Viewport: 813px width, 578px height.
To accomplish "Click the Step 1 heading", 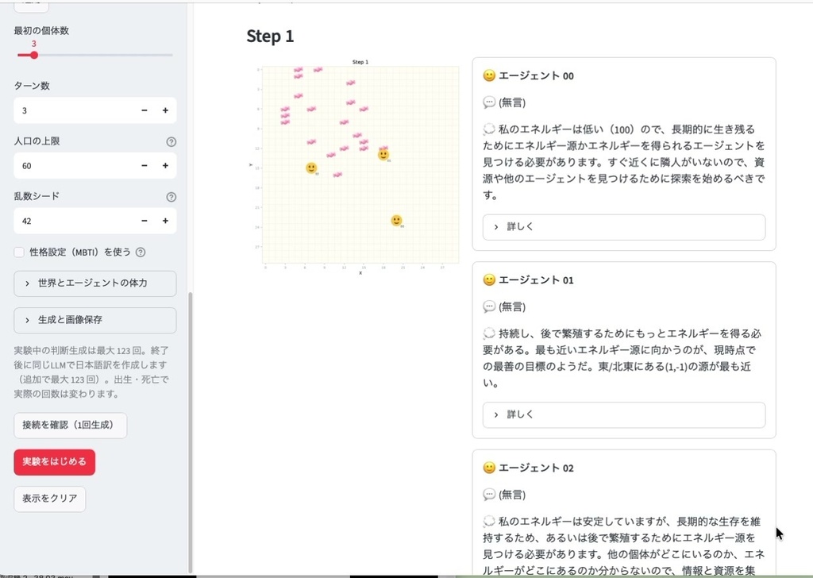I will pyautogui.click(x=270, y=37).
